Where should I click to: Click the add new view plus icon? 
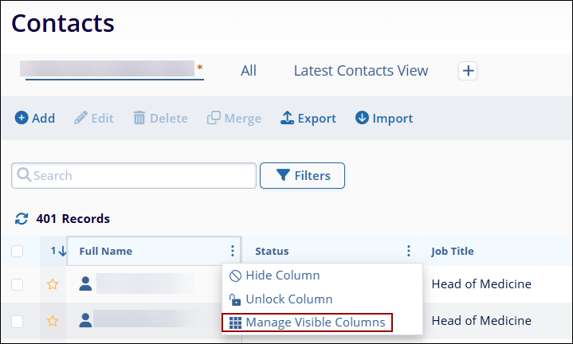click(x=468, y=71)
